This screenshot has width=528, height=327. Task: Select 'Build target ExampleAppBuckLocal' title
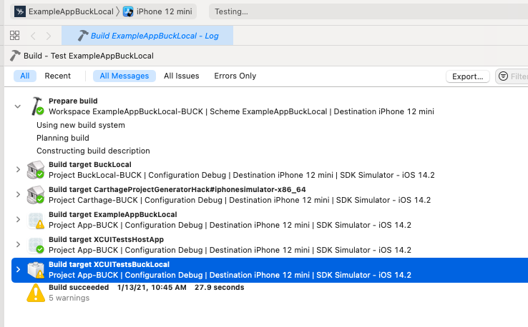(x=113, y=214)
